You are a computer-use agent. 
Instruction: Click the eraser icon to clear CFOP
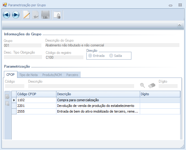click(x=152, y=85)
